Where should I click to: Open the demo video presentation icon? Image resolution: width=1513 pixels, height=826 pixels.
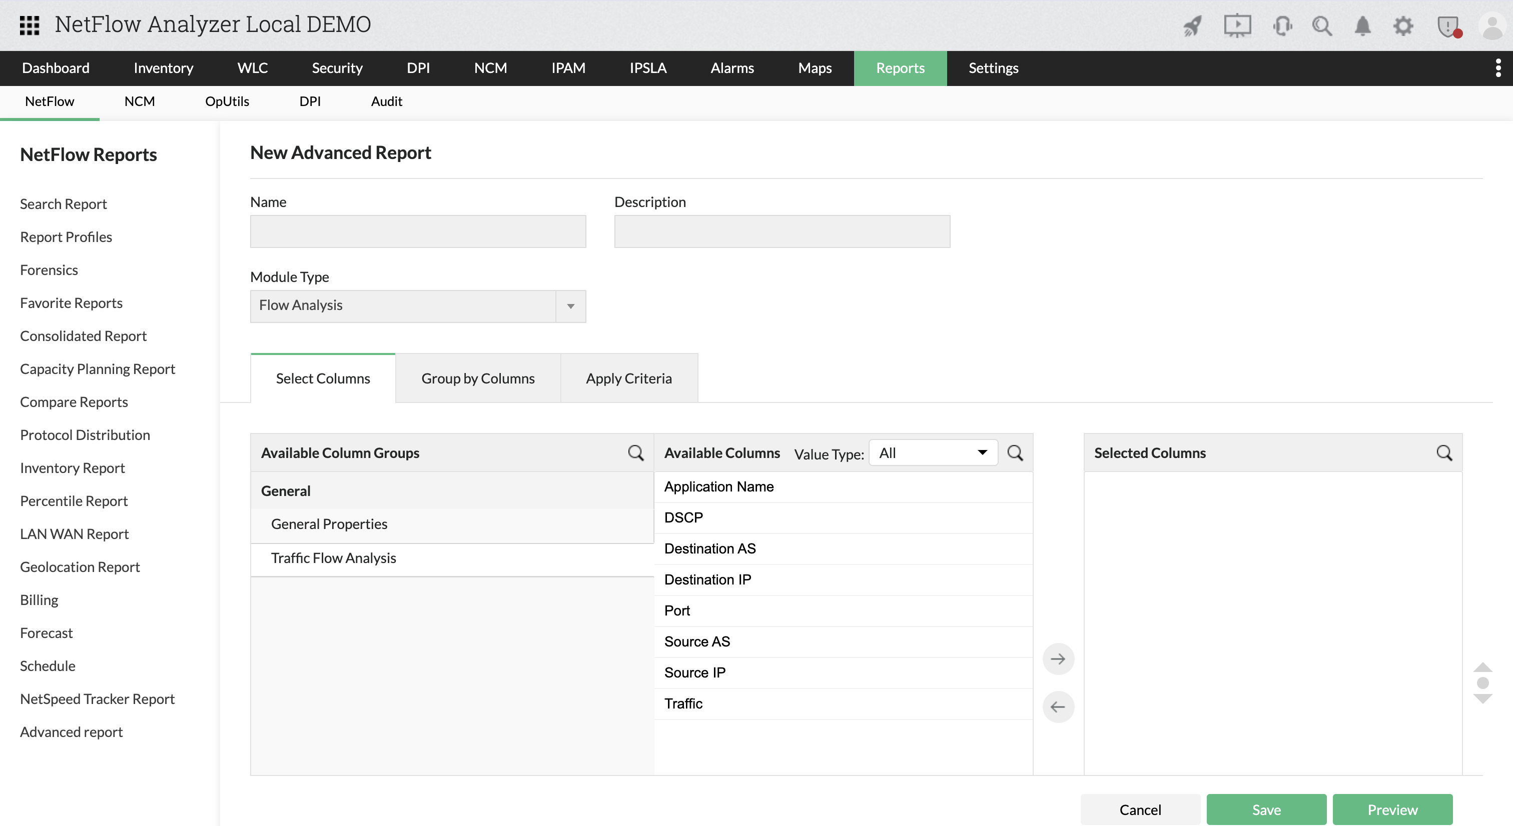pyautogui.click(x=1237, y=26)
